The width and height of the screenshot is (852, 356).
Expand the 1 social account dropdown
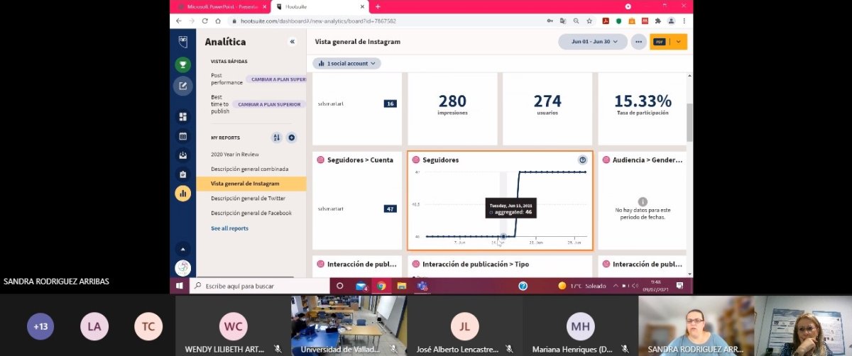[347, 63]
